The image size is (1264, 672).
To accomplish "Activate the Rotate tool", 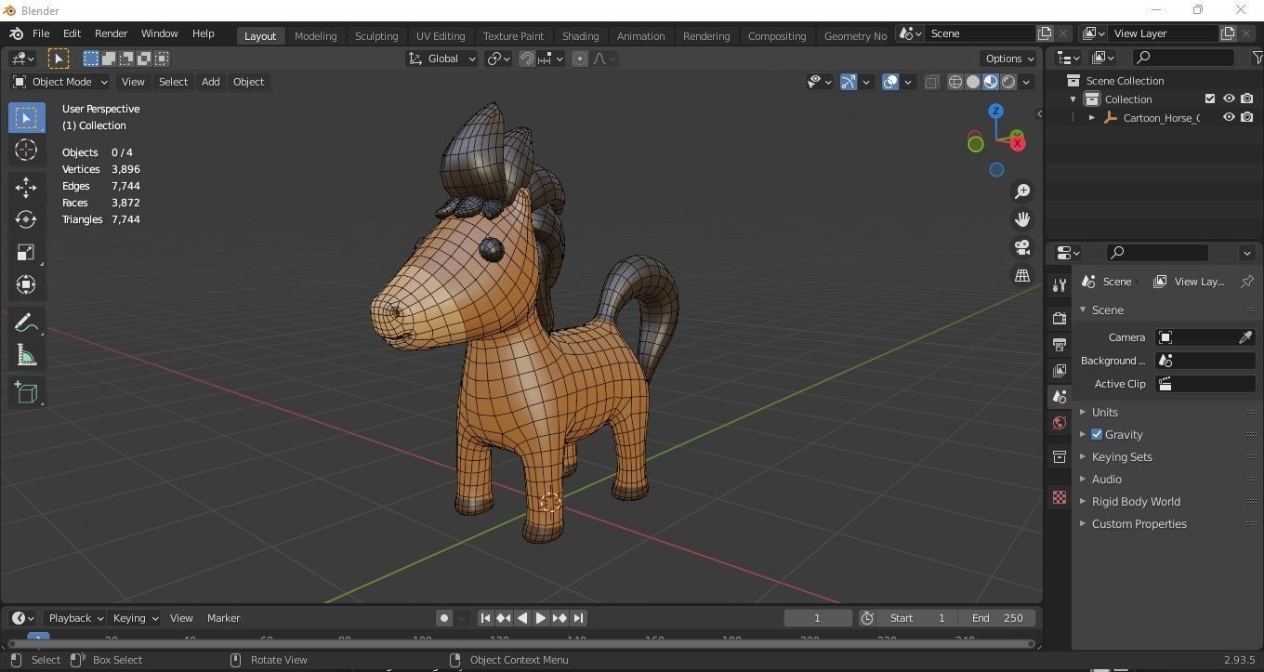I will coord(26,219).
